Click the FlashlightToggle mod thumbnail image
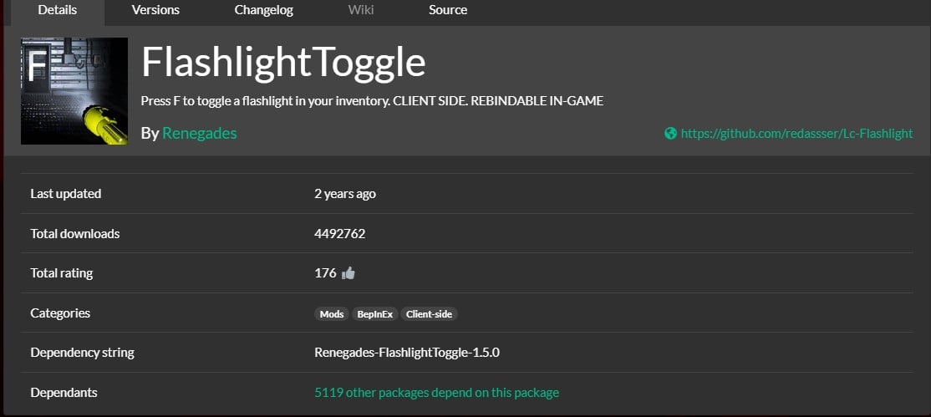Screen dimensions: 931x417 [74, 91]
